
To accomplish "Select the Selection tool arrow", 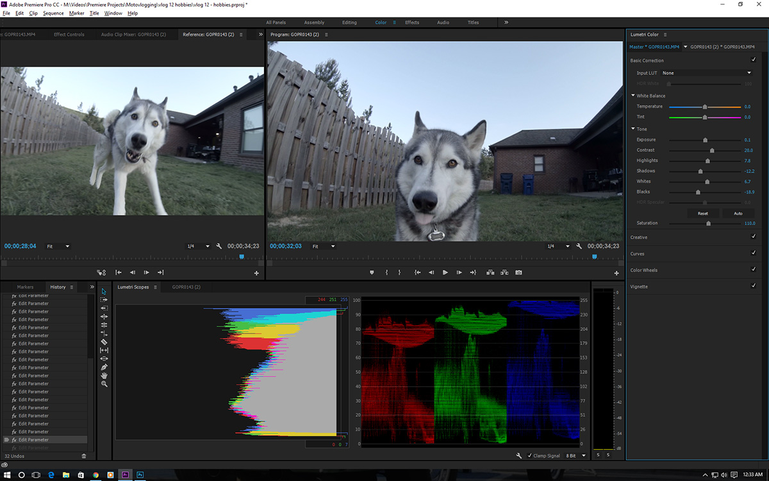I will click(x=104, y=291).
